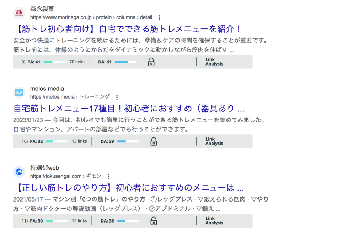Click the 2021/05/17 snippet date
364x240 pixels.
[x=28, y=199]
